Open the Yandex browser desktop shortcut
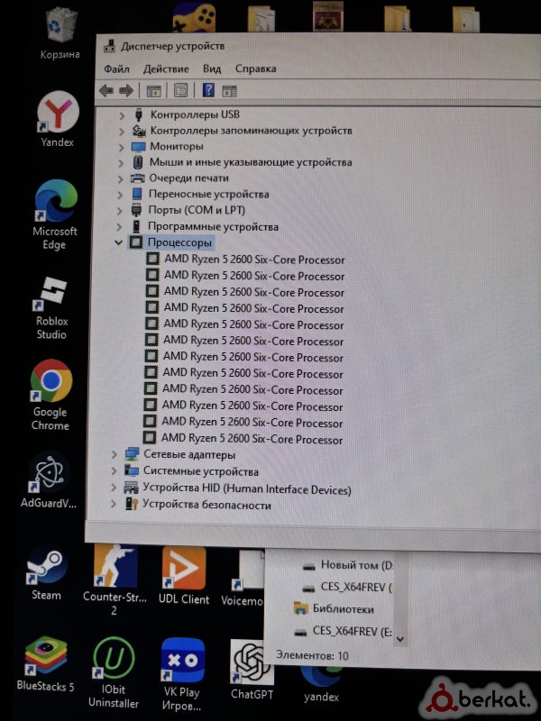 click(x=58, y=115)
